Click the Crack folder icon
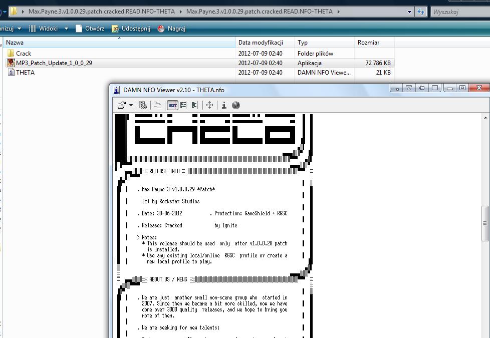The width and height of the screenshot is (490, 338). pyautogui.click(x=11, y=53)
